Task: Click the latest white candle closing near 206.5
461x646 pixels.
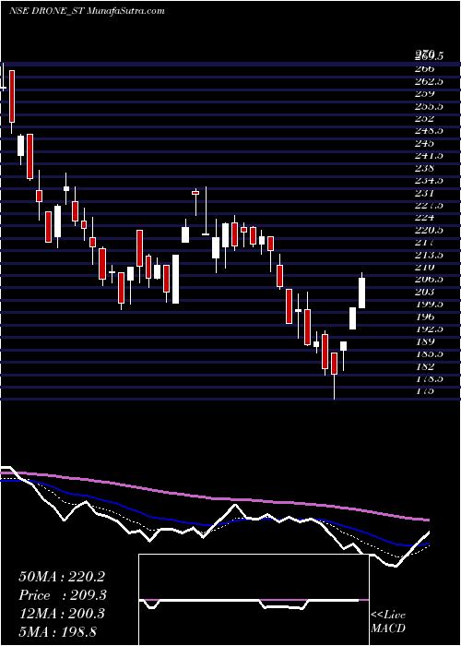Action: (x=361, y=293)
